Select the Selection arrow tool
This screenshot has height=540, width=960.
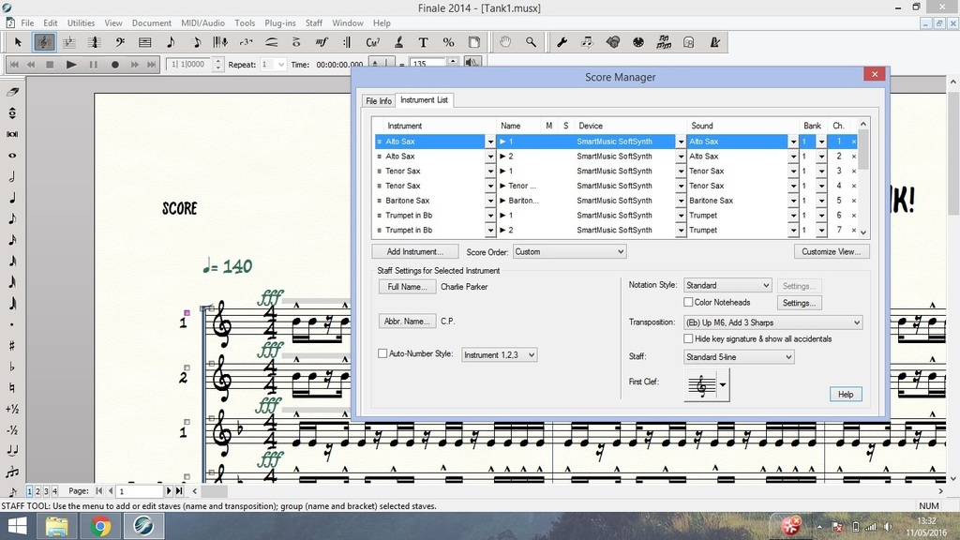(x=18, y=42)
